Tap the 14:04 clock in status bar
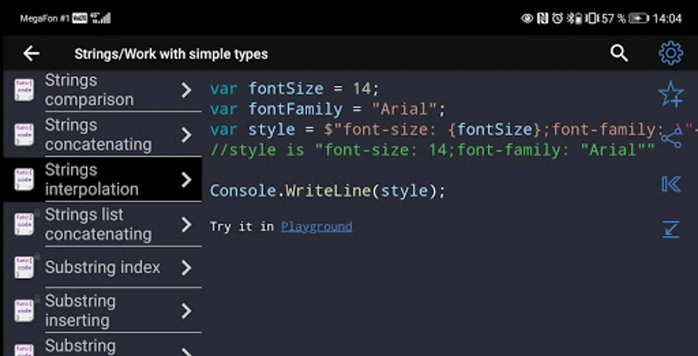 667,19
